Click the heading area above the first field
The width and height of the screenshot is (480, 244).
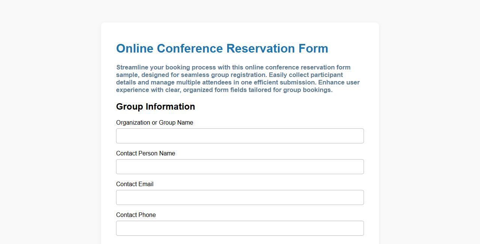(x=155, y=107)
